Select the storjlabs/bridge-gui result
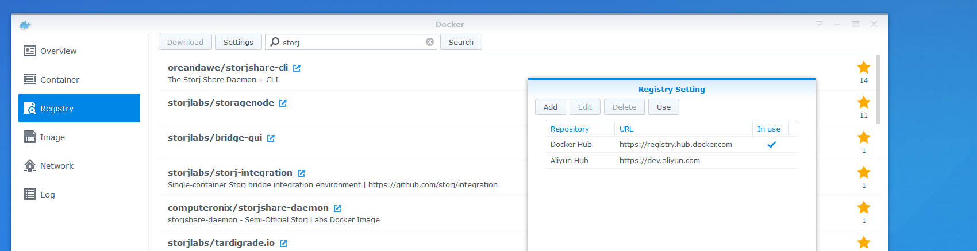 (517, 142)
